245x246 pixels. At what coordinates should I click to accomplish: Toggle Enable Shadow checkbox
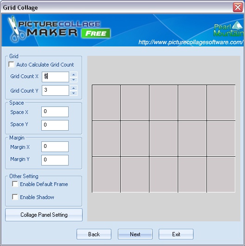pos(15,197)
